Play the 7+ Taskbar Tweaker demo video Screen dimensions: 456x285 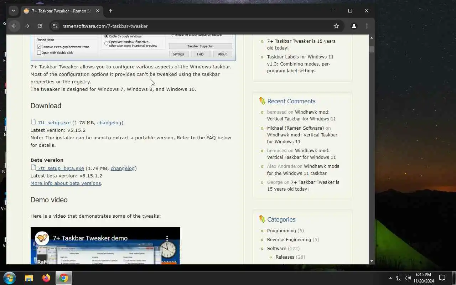[105, 246]
